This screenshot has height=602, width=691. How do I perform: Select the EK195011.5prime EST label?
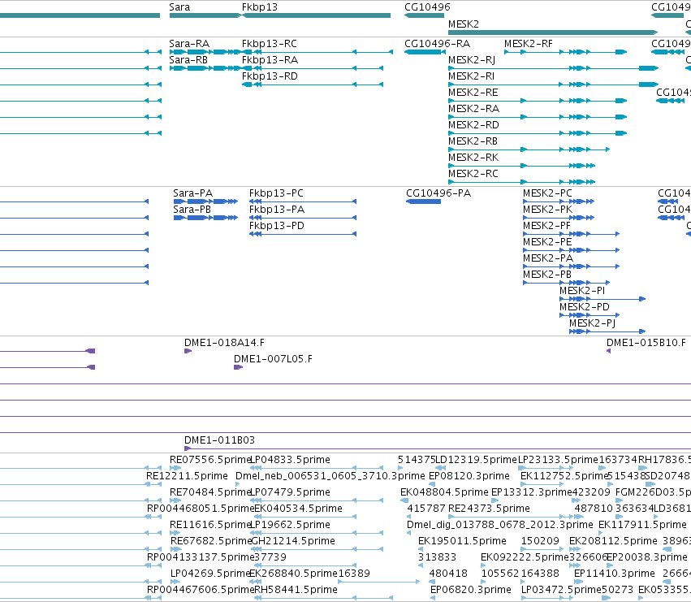[462, 541]
